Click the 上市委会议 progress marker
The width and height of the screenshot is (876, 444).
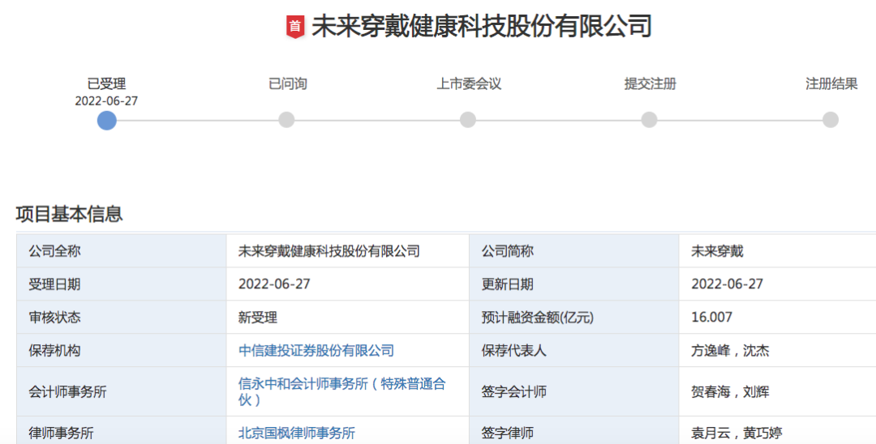468,119
